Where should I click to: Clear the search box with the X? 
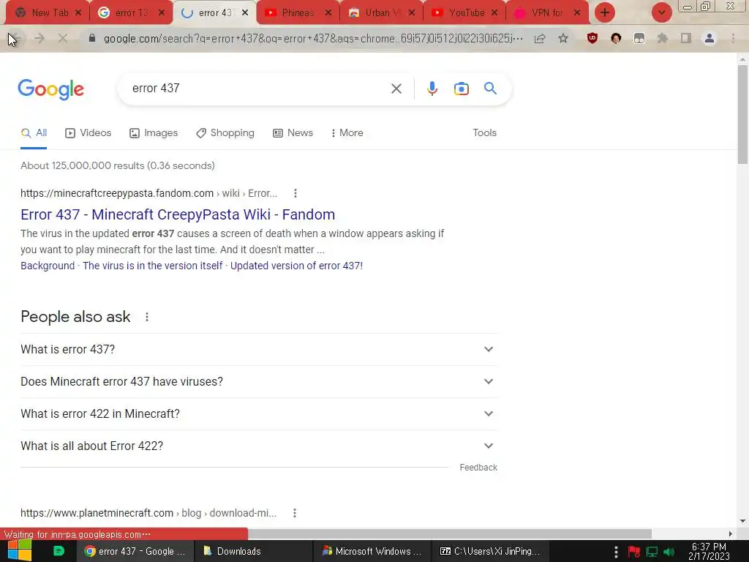click(396, 89)
